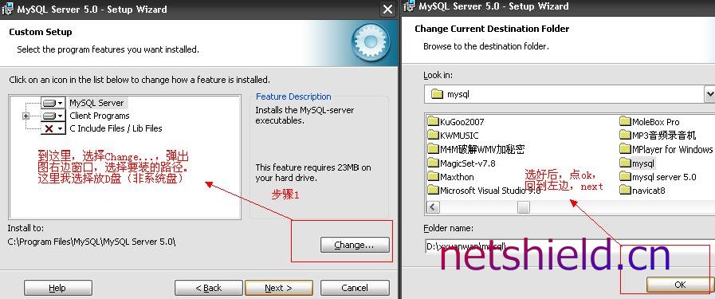Select Client Programs feature label

(x=100, y=116)
